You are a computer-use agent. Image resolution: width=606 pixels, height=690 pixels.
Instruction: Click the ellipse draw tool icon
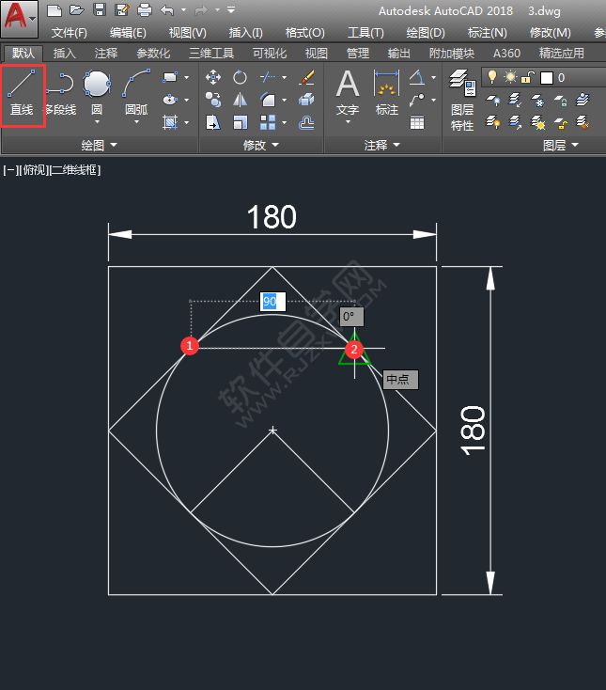tap(170, 100)
